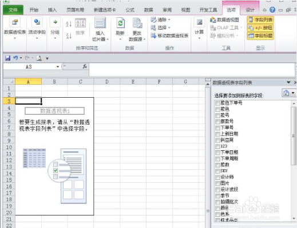Minimize the ribbon with caret icon

coord(264,10)
